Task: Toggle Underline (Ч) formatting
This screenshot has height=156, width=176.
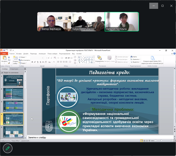Action: 38,62
